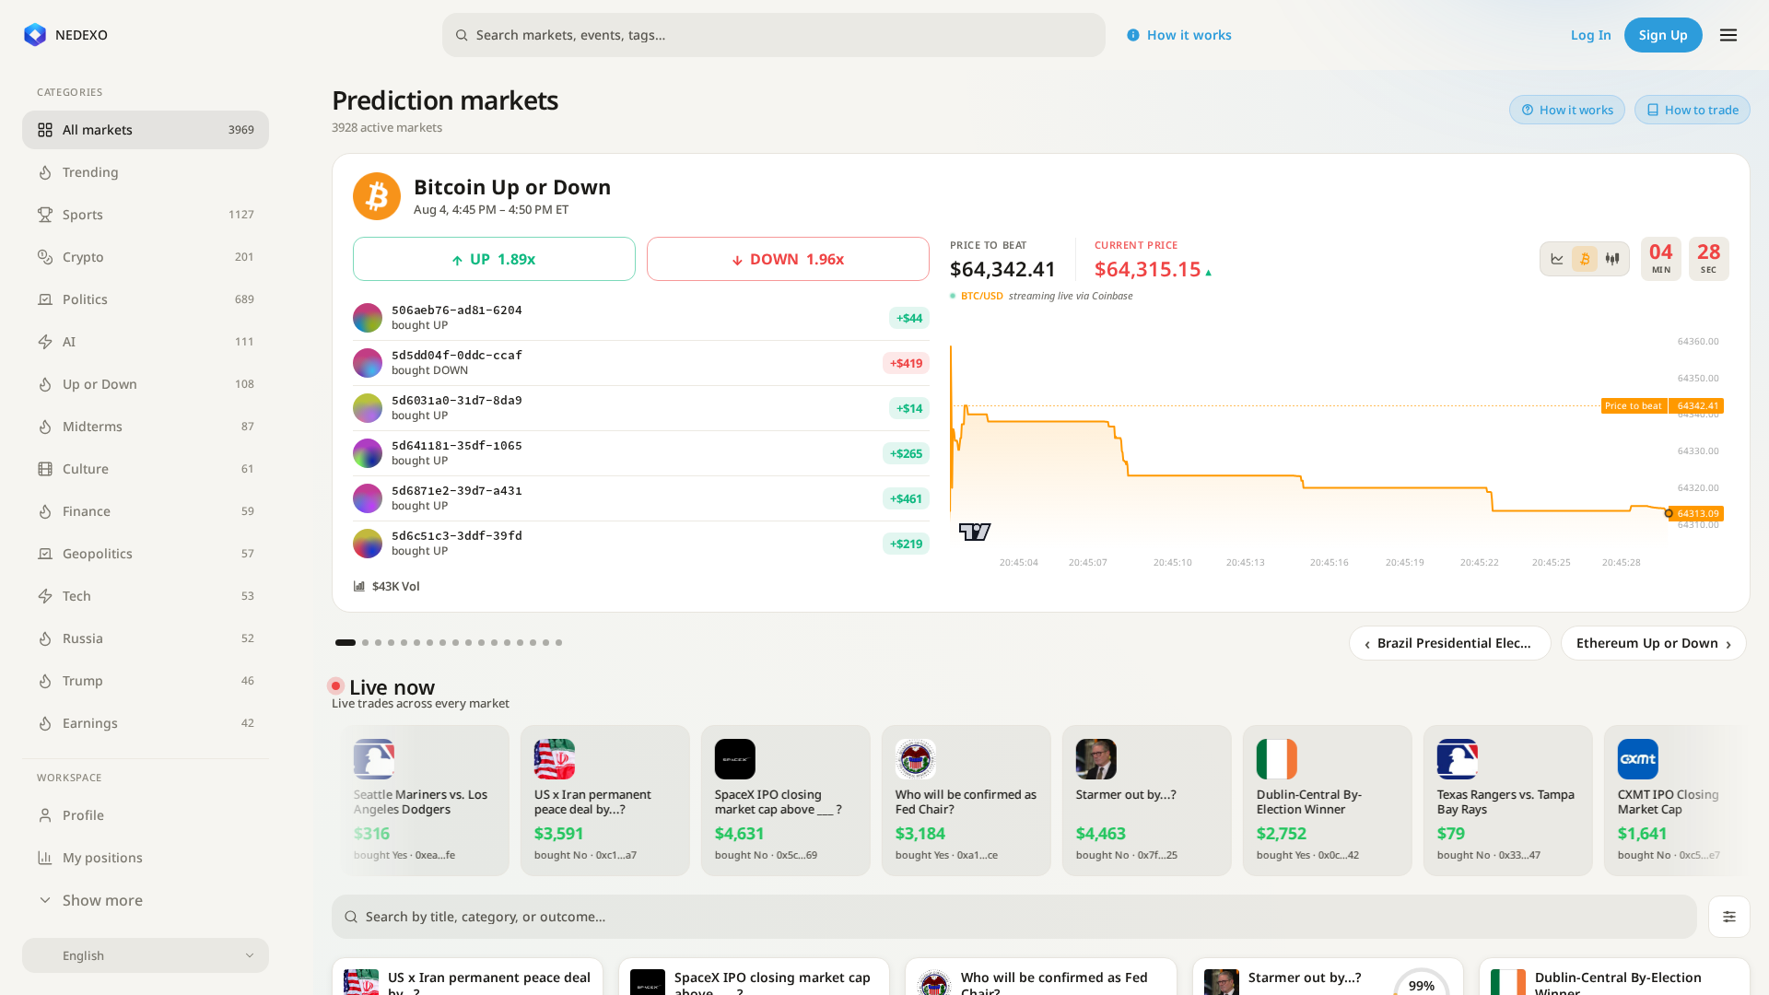1769x995 pixels.
Task: Click the Crypto coins icon
Action: point(45,257)
